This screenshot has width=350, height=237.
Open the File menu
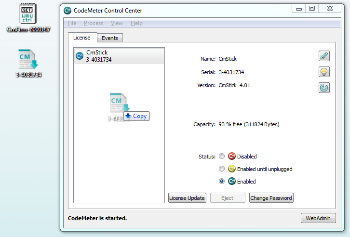tap(72, 23)
